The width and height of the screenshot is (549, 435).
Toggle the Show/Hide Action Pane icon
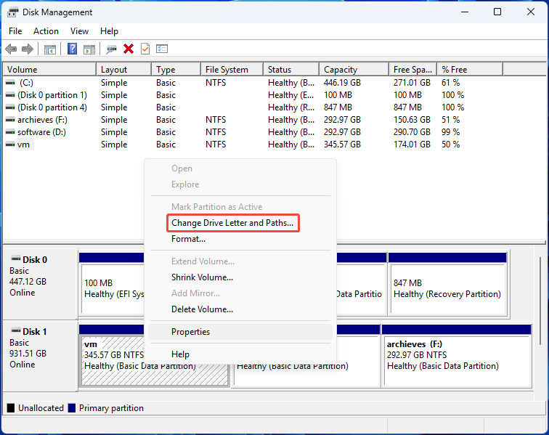[89, 49]
